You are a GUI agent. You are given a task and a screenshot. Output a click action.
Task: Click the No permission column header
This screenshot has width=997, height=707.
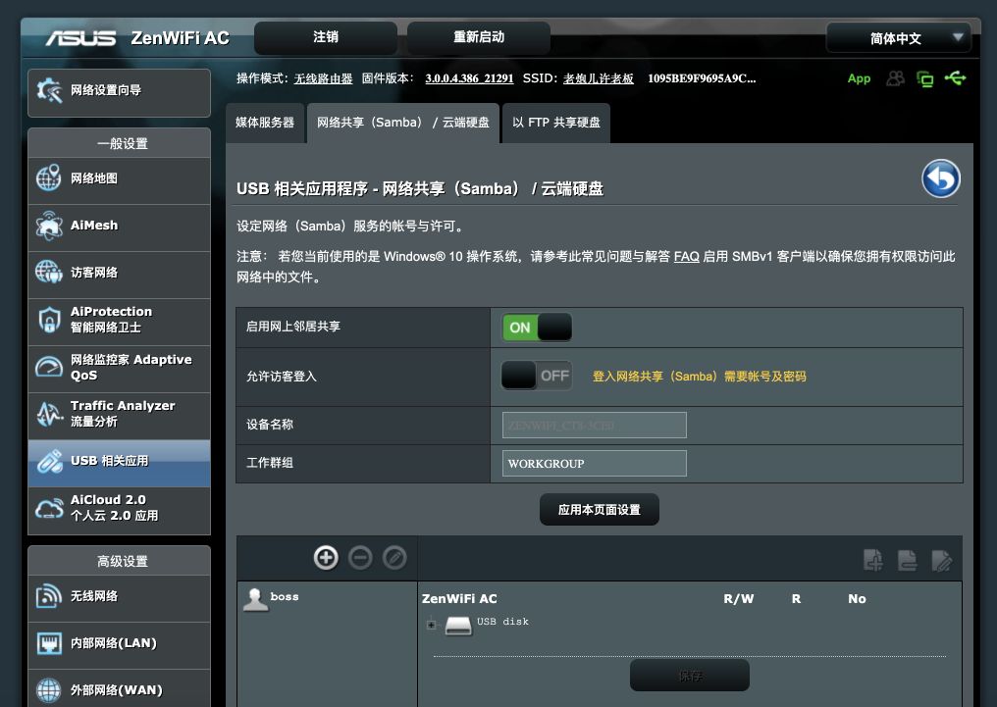coord(857,599)
